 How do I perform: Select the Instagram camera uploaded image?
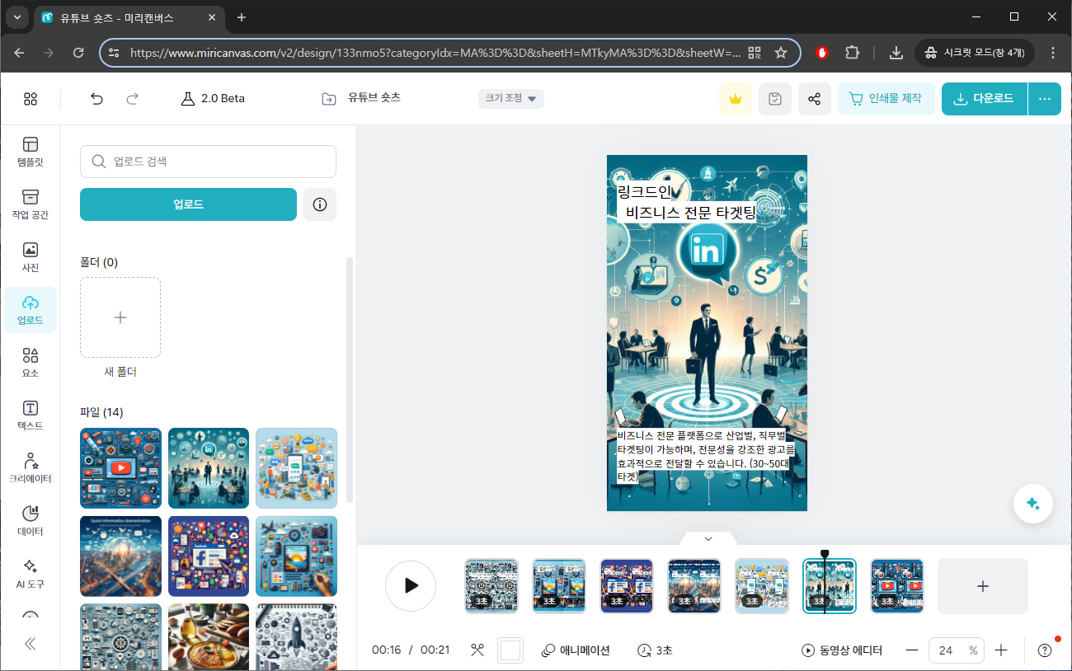296,556
